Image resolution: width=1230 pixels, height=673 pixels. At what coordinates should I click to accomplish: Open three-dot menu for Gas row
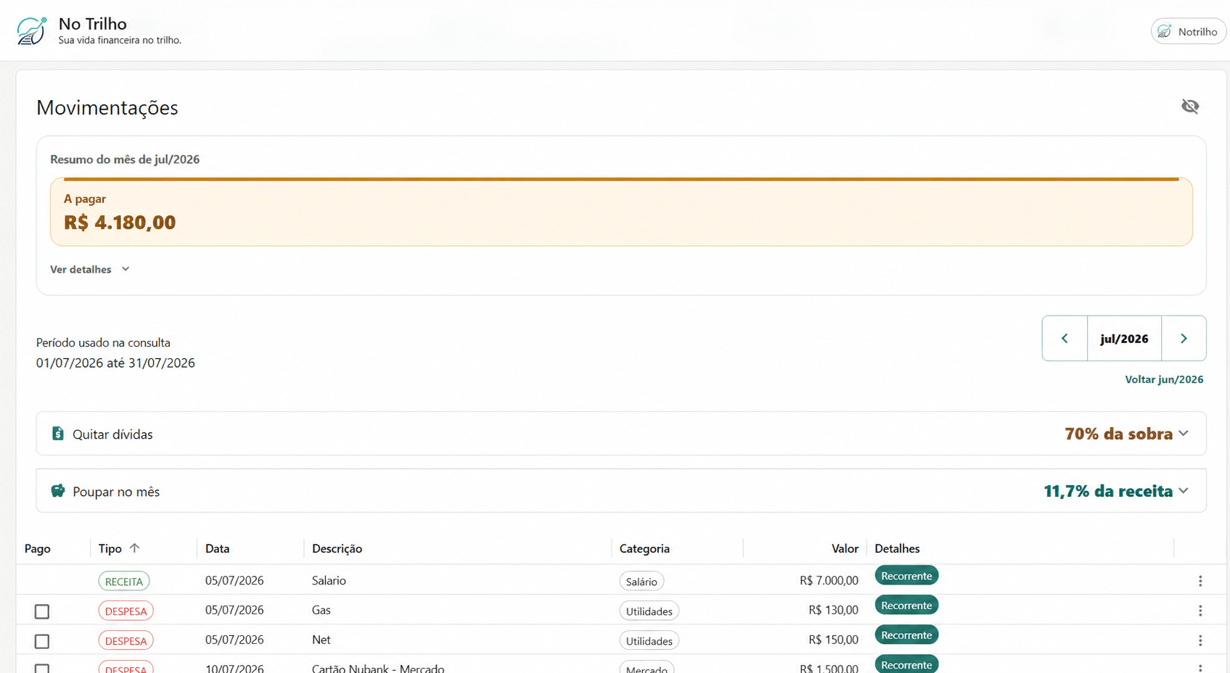pyautogui.click(x=1200, y=611)
